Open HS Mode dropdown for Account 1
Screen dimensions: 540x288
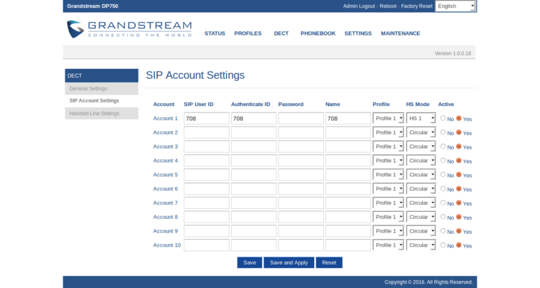[421, 118]
